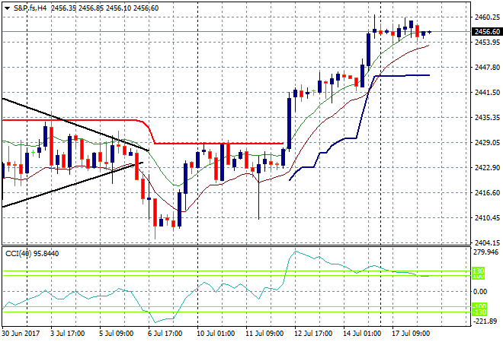Click the 2404.15 price axis label
The height and width of the screenshot is (342, 503).
[487, 242]
